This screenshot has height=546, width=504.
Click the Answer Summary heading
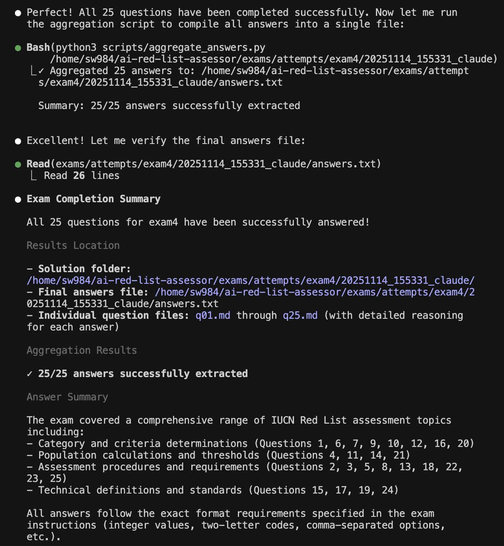67,397
